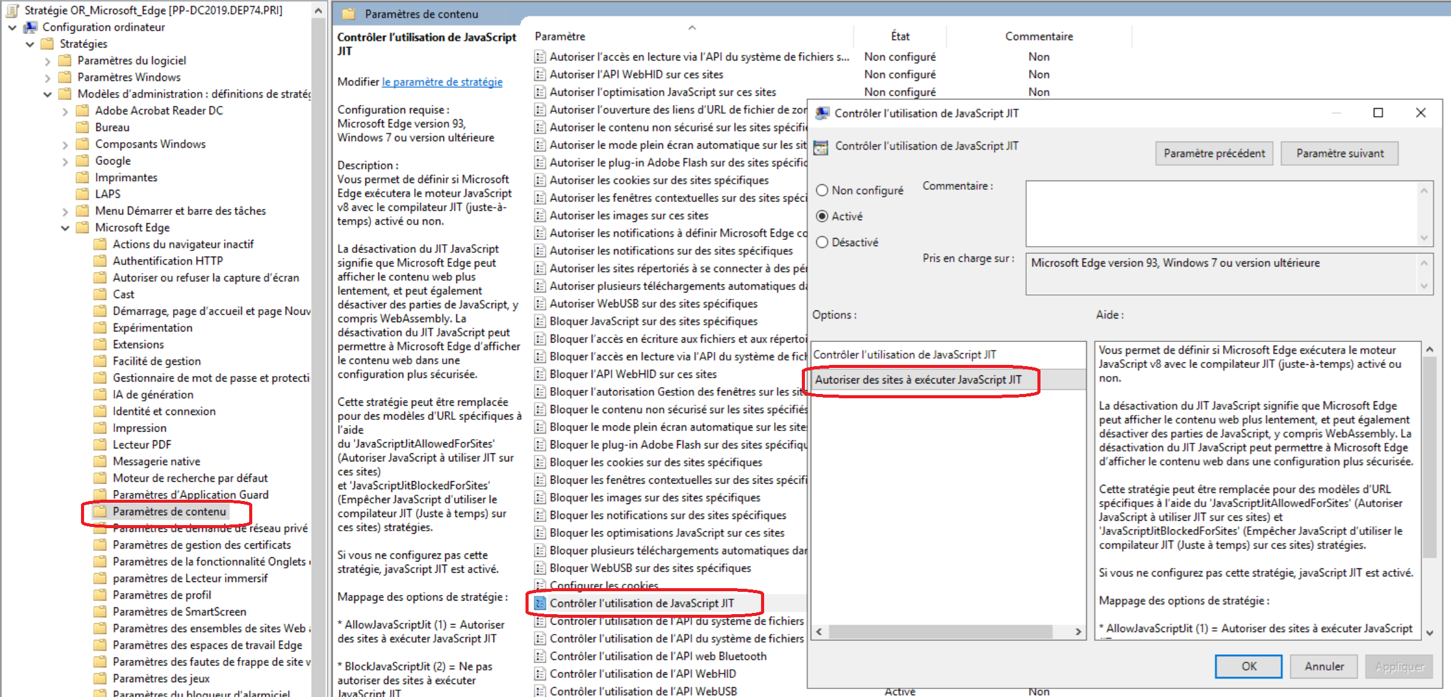Click icon of Contrôler l'utilisation de JavaScript JIT
This screenshot has width=1451, height=697.
click(540, 604)
